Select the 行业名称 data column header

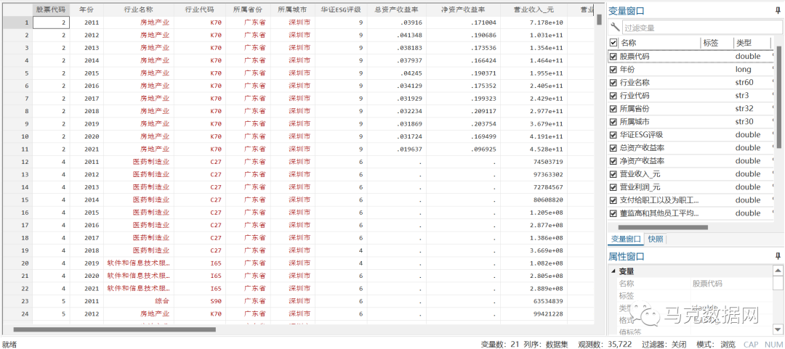[x=139, y=9]
